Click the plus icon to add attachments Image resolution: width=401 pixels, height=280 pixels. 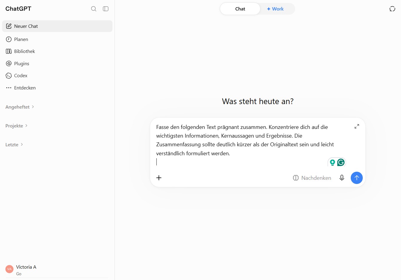159,178
